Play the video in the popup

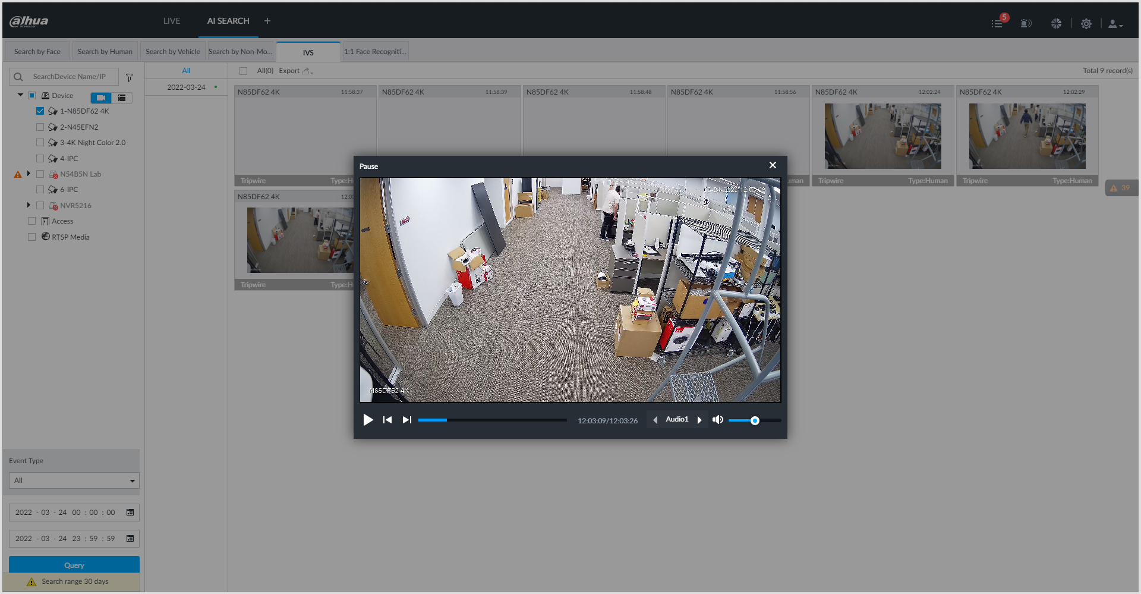point(368,420)
